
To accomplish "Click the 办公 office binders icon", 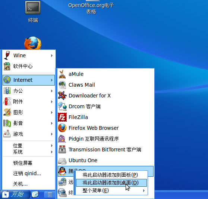I will click(x=7, y=90).
